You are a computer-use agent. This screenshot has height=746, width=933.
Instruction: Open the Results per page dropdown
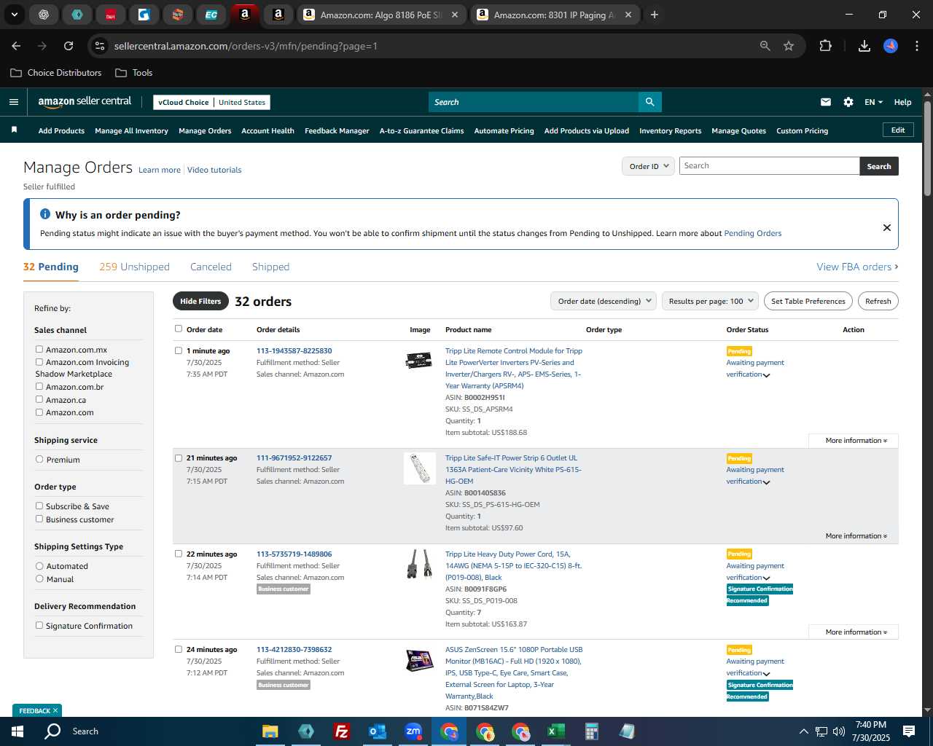[x=711, y=301]
